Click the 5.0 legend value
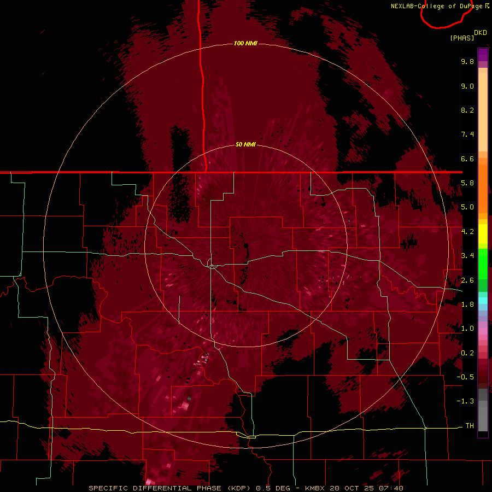Screen dimensions: 492x492 tap(467, 207)
